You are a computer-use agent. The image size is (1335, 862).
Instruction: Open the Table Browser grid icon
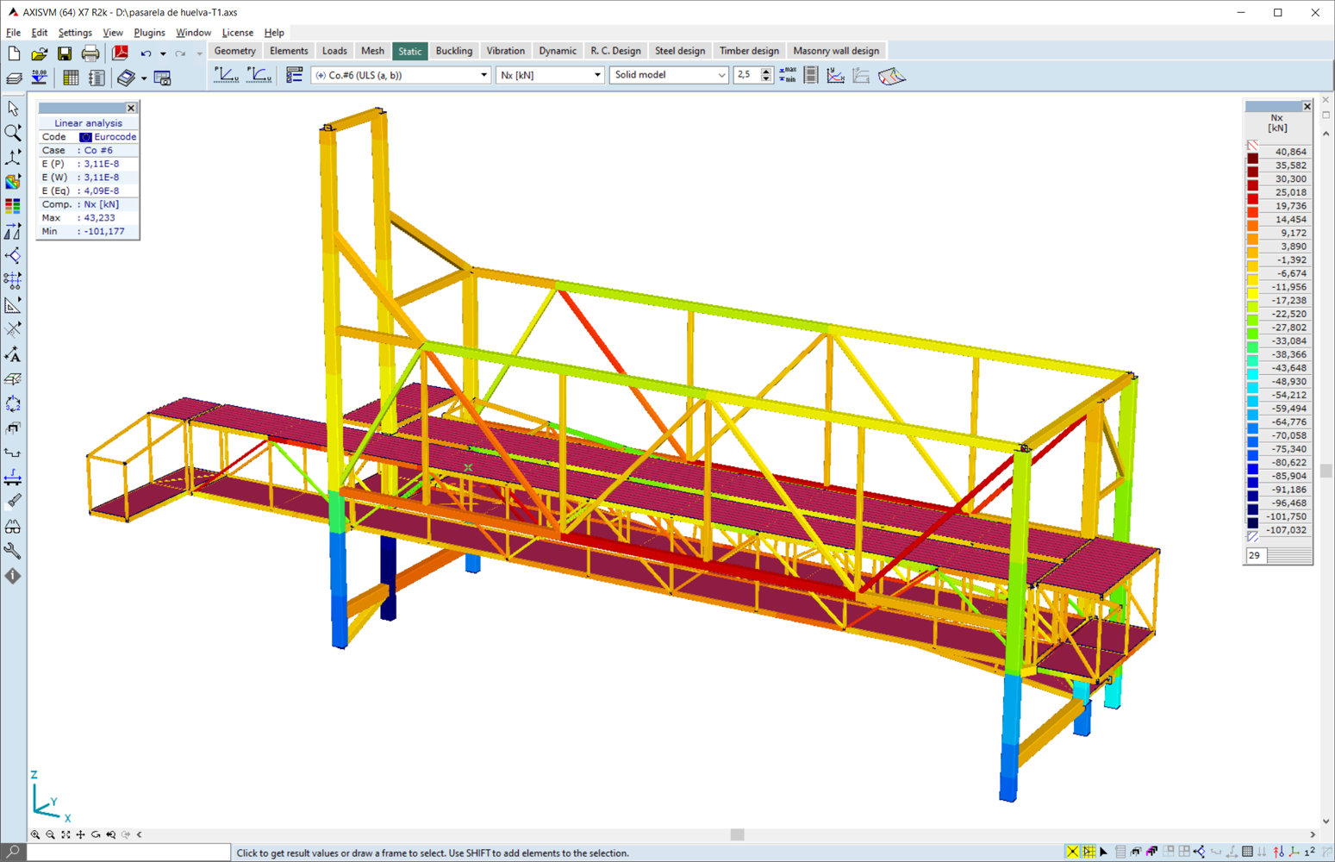pyautogui.click(x=71, y=78)
